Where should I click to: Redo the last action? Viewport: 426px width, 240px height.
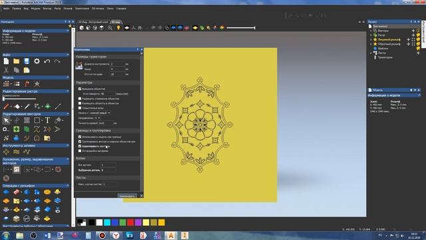tap(57, 61)
